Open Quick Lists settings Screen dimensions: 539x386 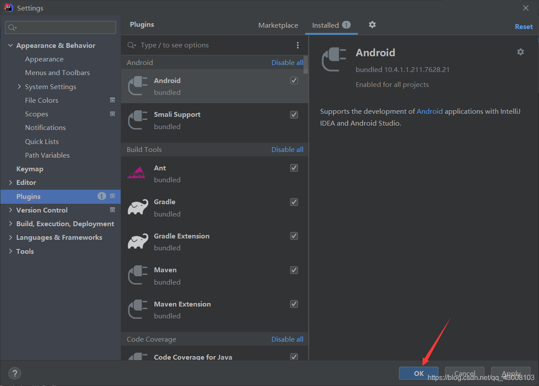(42, 141)
